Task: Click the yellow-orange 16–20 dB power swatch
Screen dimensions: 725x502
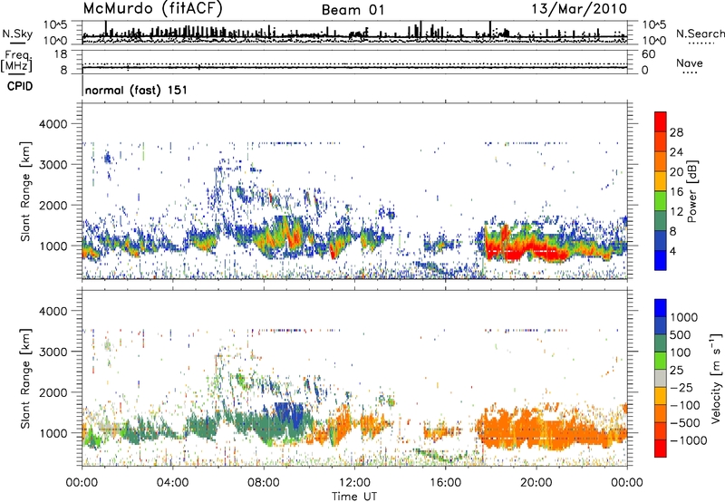Action: click(x=661, y=180)
